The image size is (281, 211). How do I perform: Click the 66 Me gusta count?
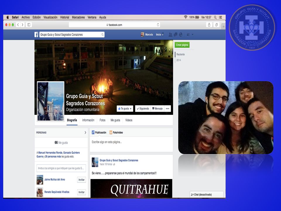coord(61,143)
